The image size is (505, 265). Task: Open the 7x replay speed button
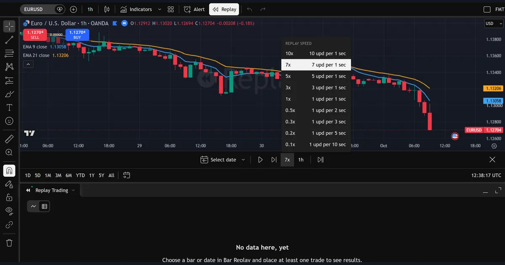coord(287,160)
